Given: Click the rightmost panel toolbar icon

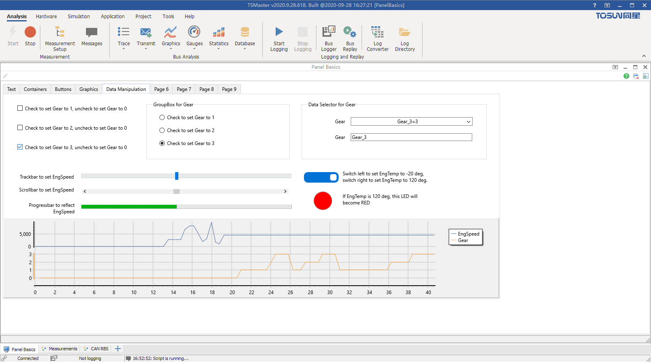Looking at the screenshot, I should (x=645, y=76).
